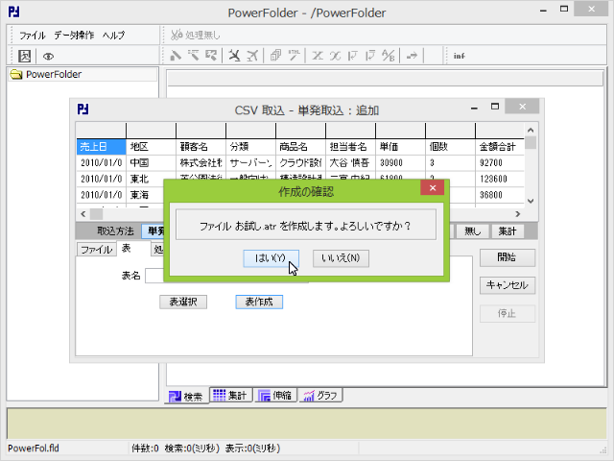The image size is (614, 461).
Task: Click the HTML pencil icon in the toolbar
Action: click(294, 56)
